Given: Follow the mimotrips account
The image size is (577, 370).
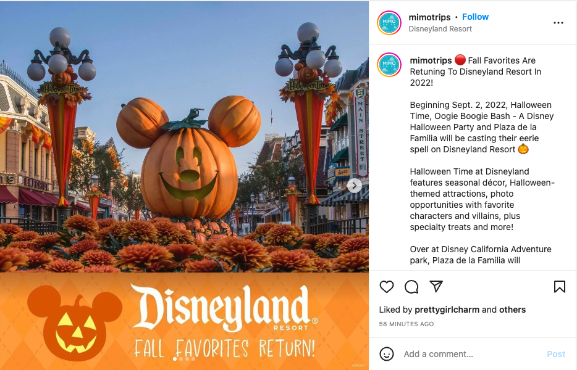Looking at the screenshot, I should coord(475,17).
